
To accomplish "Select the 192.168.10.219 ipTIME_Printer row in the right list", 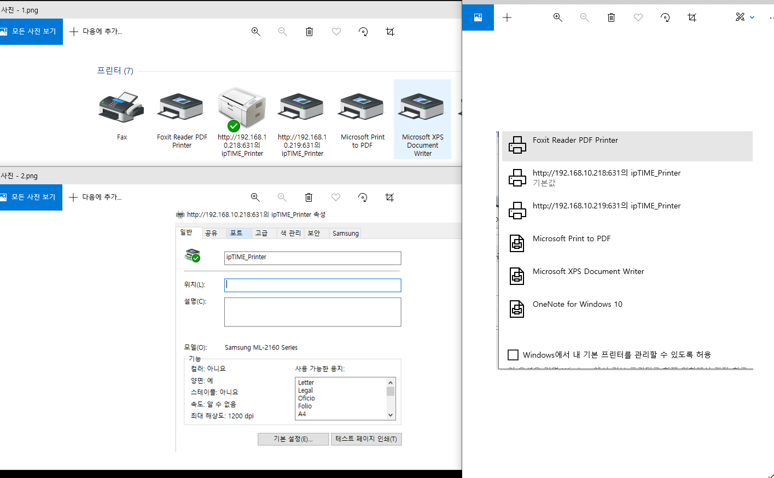I will click(x=627, y=211).
